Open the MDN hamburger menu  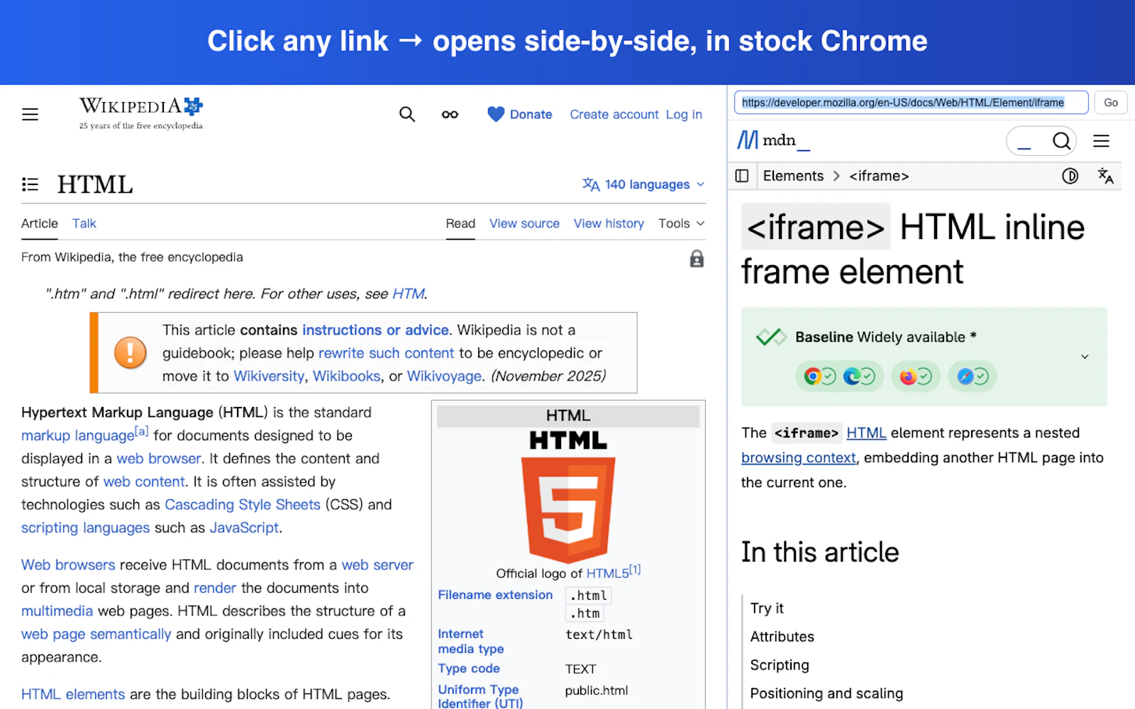click(1101, 141)
